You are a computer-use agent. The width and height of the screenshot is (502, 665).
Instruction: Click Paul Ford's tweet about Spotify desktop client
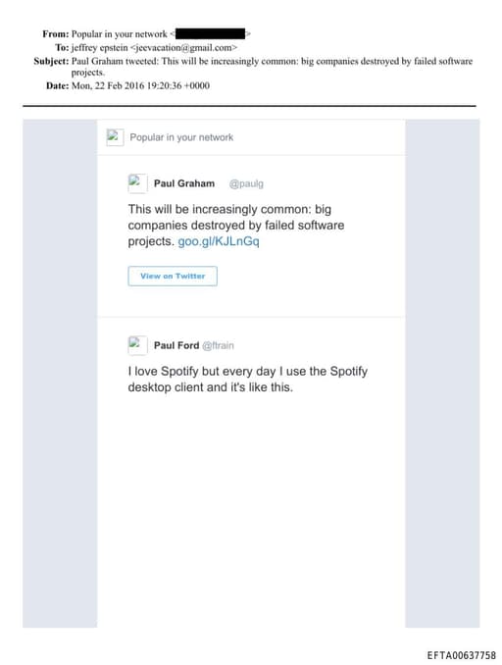pos(248,380)
